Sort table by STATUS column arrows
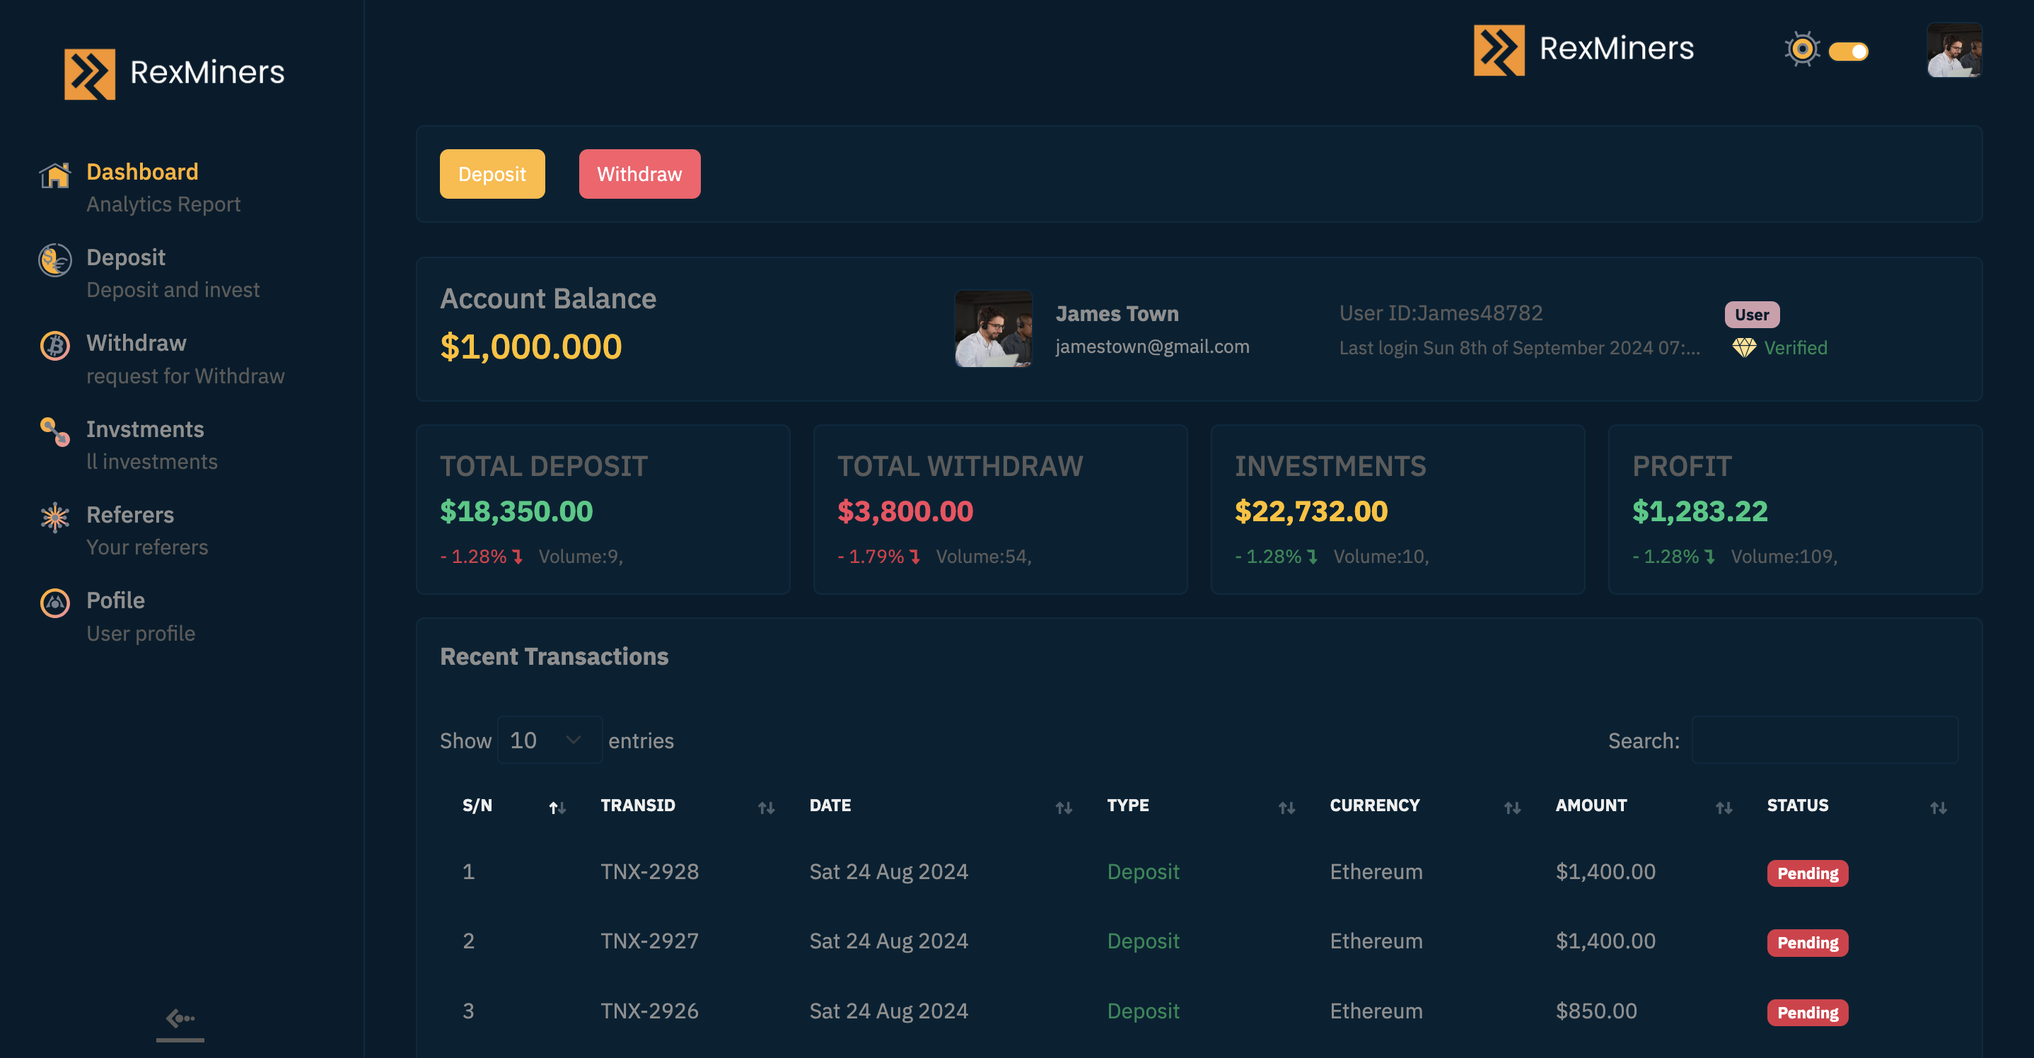Viewport: 2034px width, 1058px height. pyautogui.click(x=1938, y=808)
